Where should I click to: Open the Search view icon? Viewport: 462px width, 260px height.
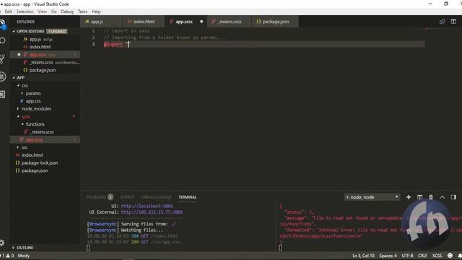pyautogui.click(x=3, y=40)
